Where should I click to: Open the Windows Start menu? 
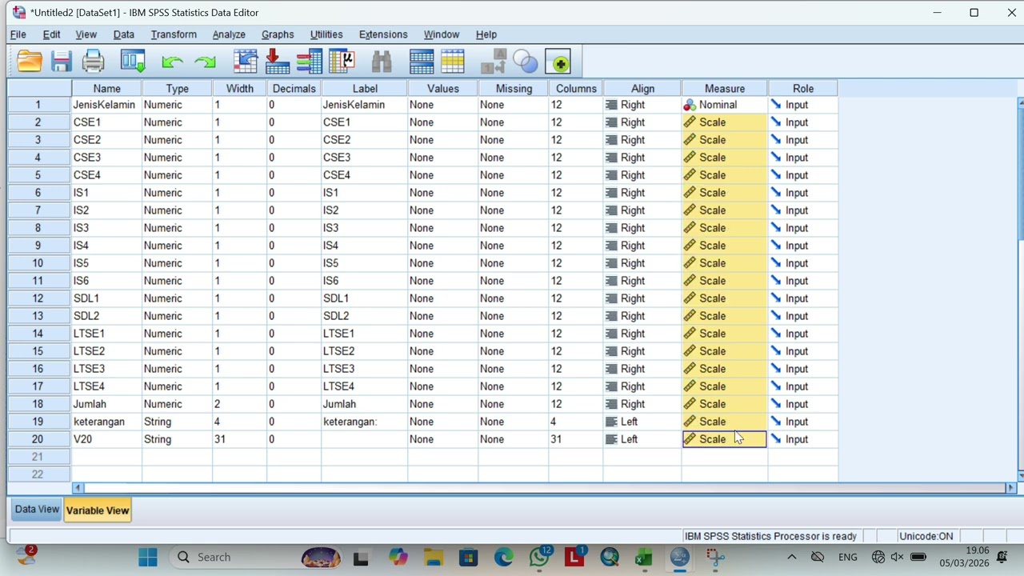click(148, 557)
